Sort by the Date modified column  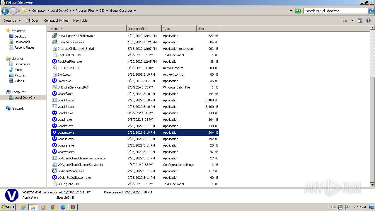[144, 29]
